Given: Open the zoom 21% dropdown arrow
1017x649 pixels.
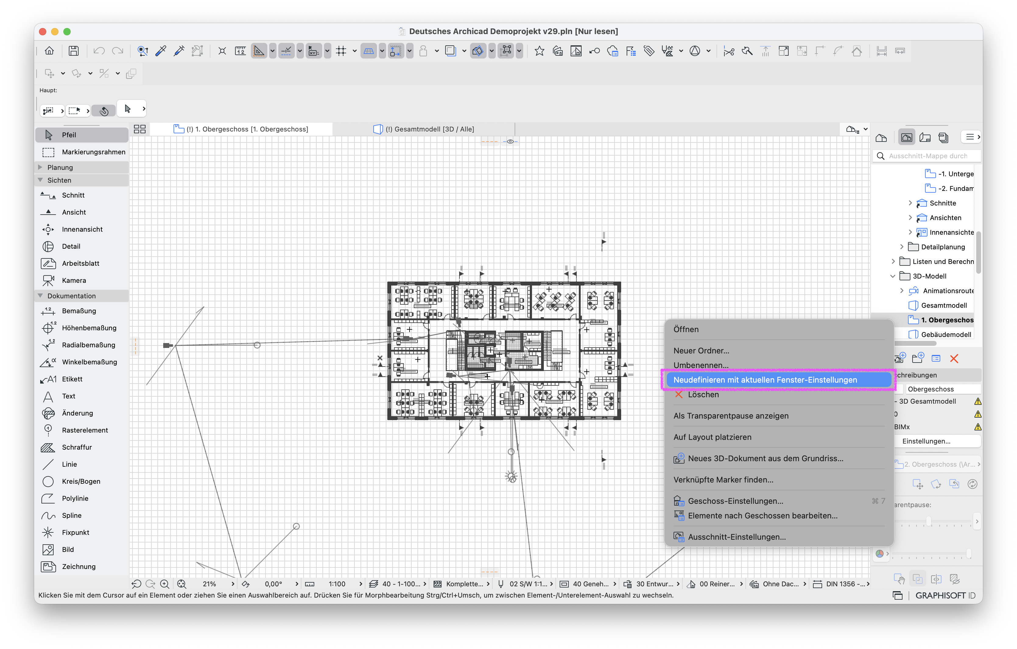Looking at the screenshot, I should [x=233, y=584].
